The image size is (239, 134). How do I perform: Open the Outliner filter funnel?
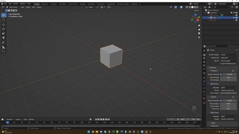pyautogui.click(x=232, y=7)
